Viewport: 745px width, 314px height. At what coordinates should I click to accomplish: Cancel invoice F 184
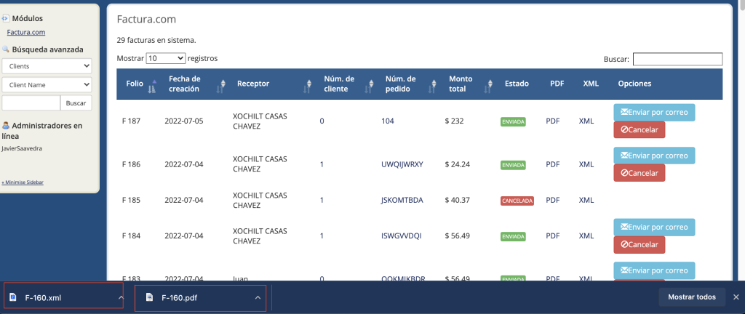(640, 245)
